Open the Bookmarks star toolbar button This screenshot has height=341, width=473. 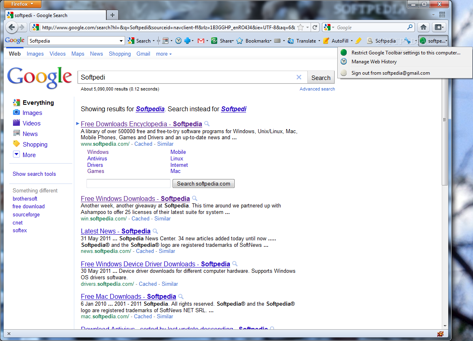[x=254, y=41]
